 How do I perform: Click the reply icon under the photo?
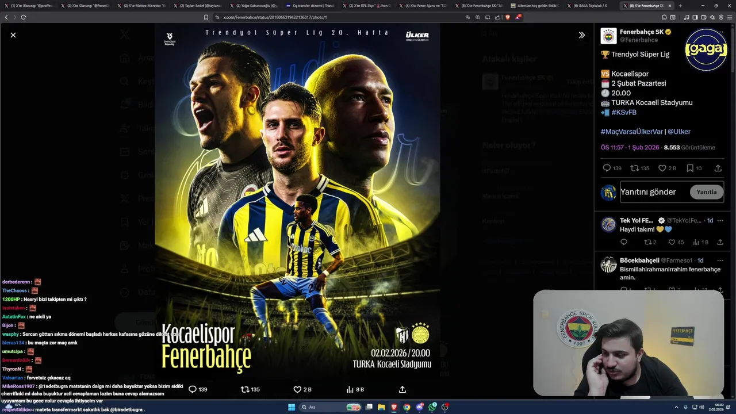pos(193,389)
